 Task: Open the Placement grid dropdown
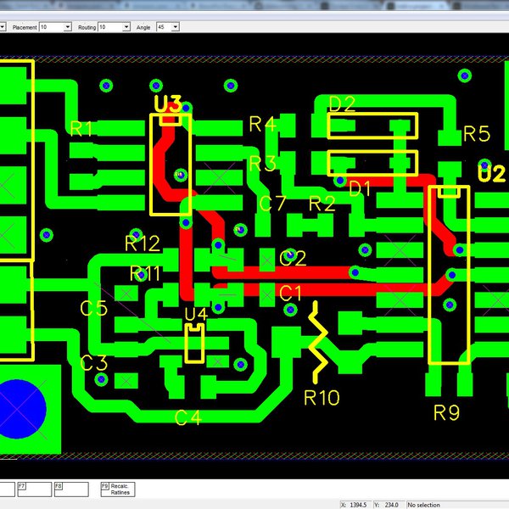68,27
